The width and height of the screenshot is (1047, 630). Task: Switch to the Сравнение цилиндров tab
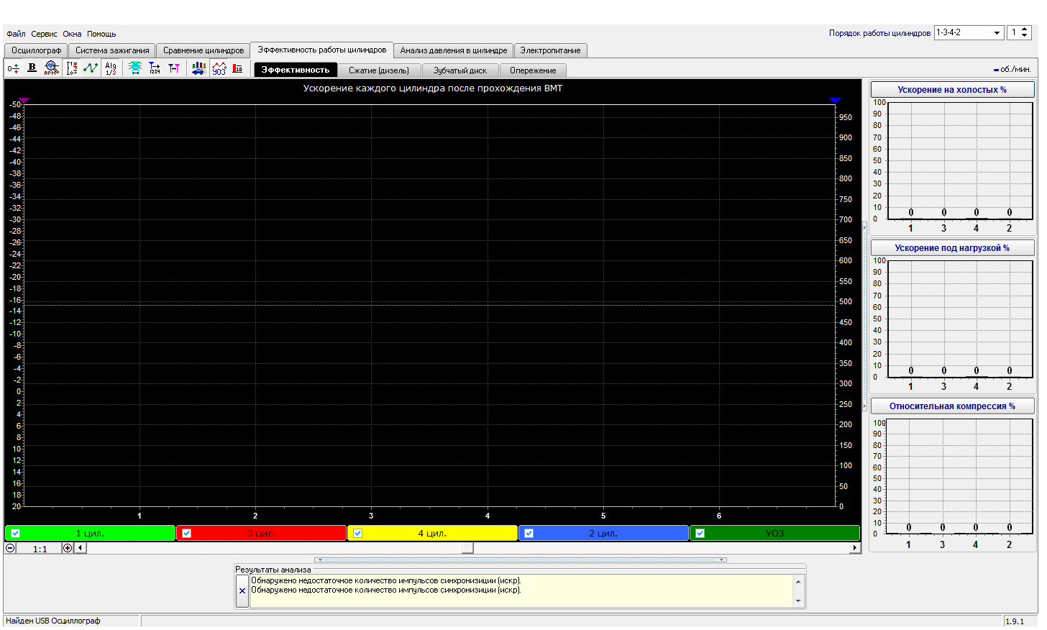point(204,50)
